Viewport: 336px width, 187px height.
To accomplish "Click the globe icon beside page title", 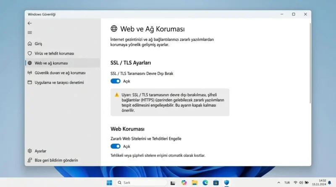I will pos(114,28).
